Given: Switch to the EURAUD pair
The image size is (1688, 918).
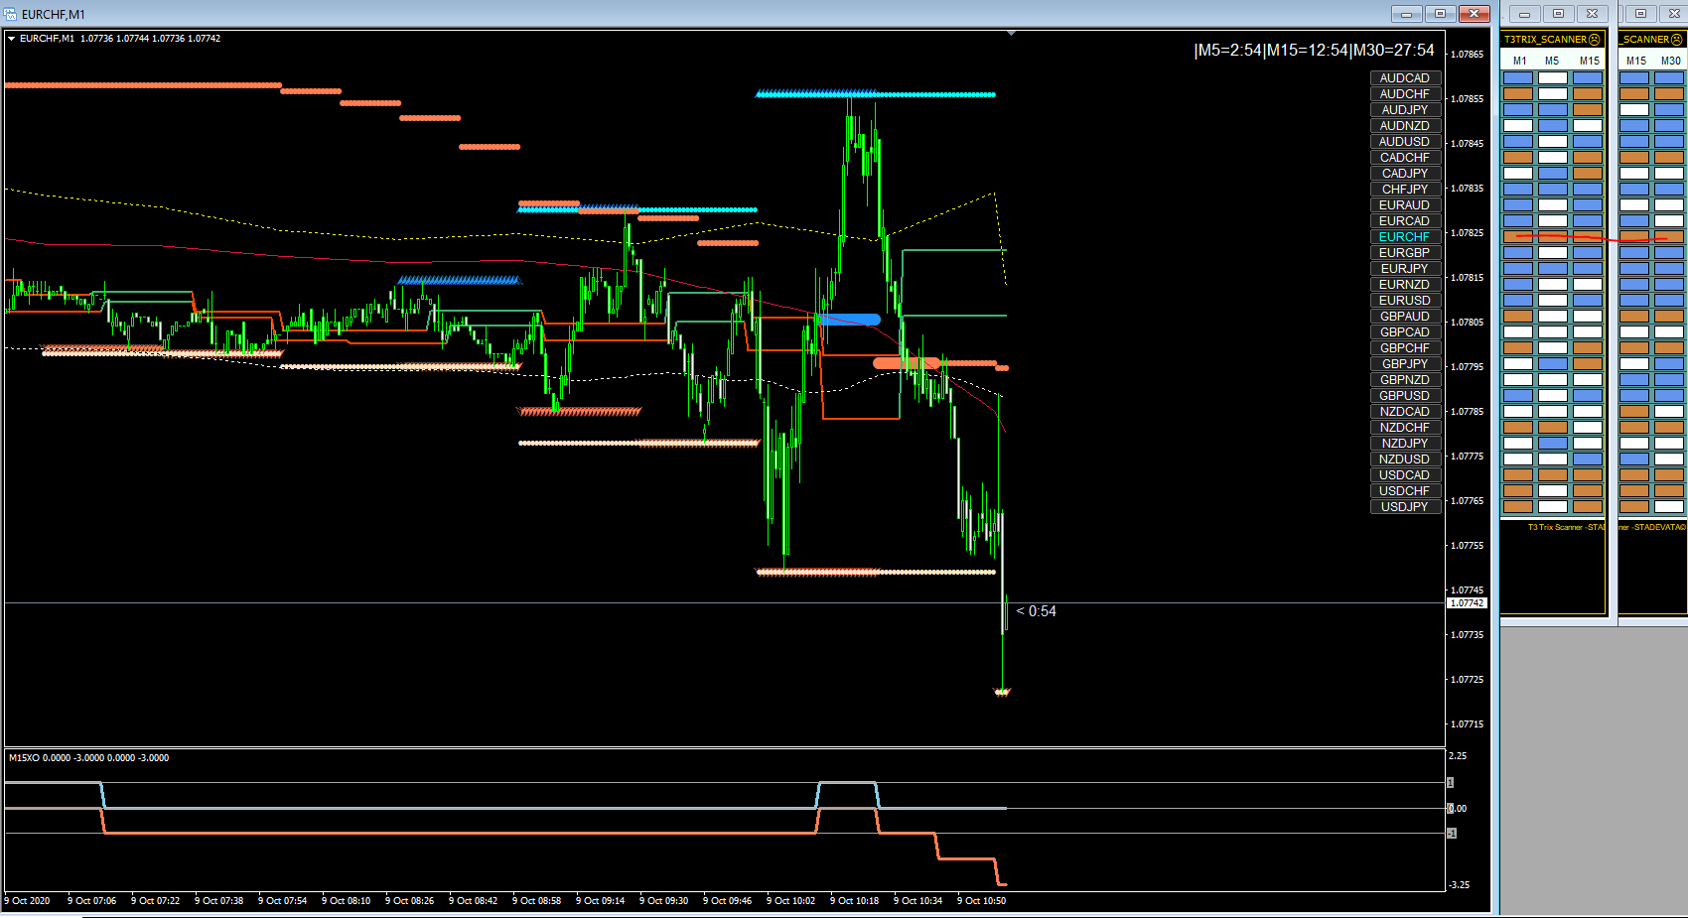Looking at the screenshot, I should [1405, 205].
